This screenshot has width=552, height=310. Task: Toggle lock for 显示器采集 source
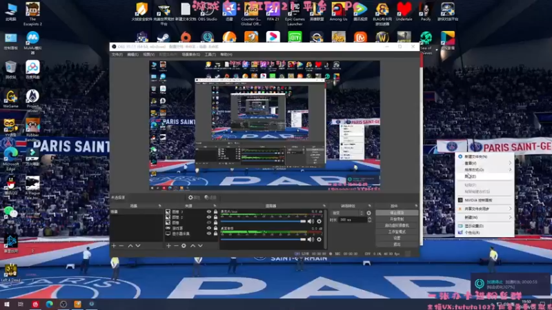click(x=215, y=234)
